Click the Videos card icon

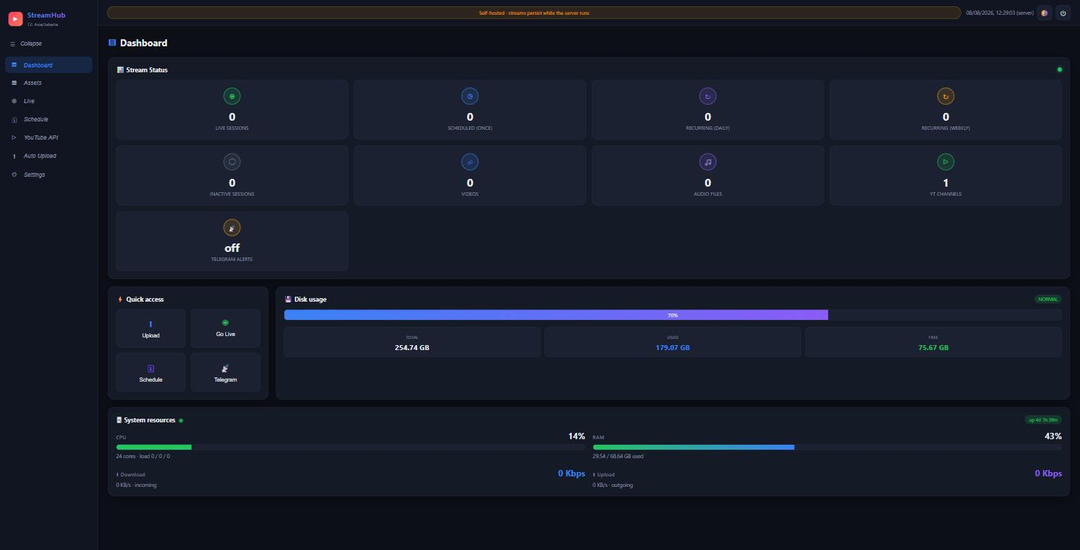click(x=470, y=162)
